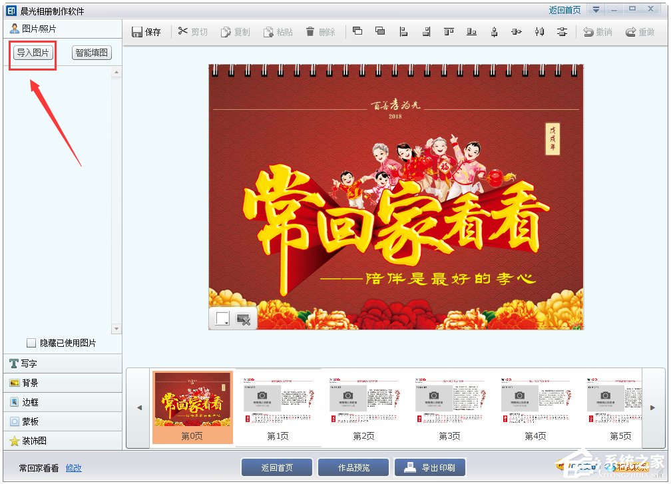This screenshot has width=671, height=484.
Task: Click the 修改 link at bottom left
Action: pyautogui.click(x=73, y=469)
